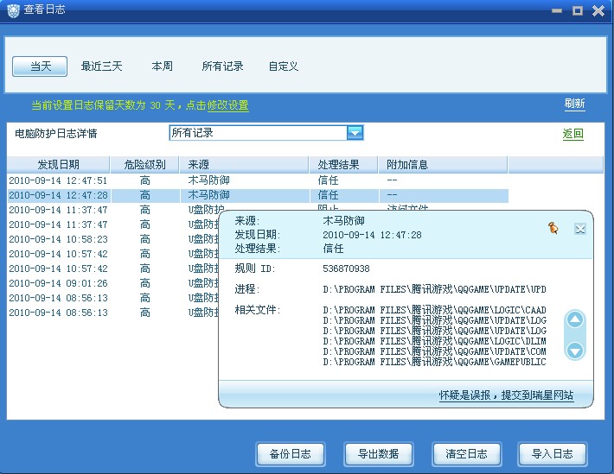Click 信任 result in 12:47:51 row
Image resolution: width=614 pixels, height=474 pixels.
328,180
